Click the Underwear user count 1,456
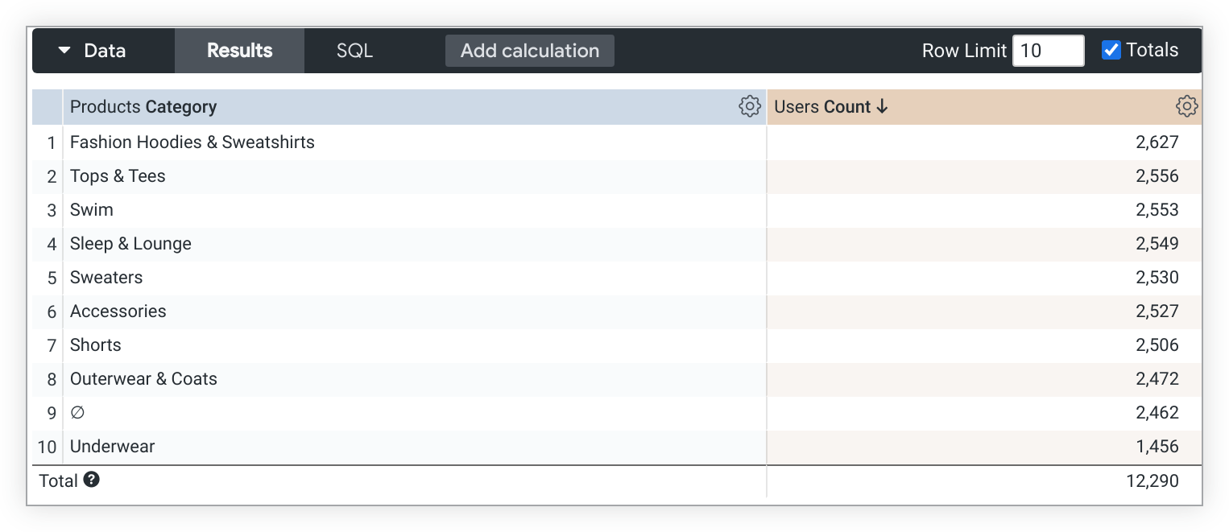 pyautogui.click(x=1157, y=447)
